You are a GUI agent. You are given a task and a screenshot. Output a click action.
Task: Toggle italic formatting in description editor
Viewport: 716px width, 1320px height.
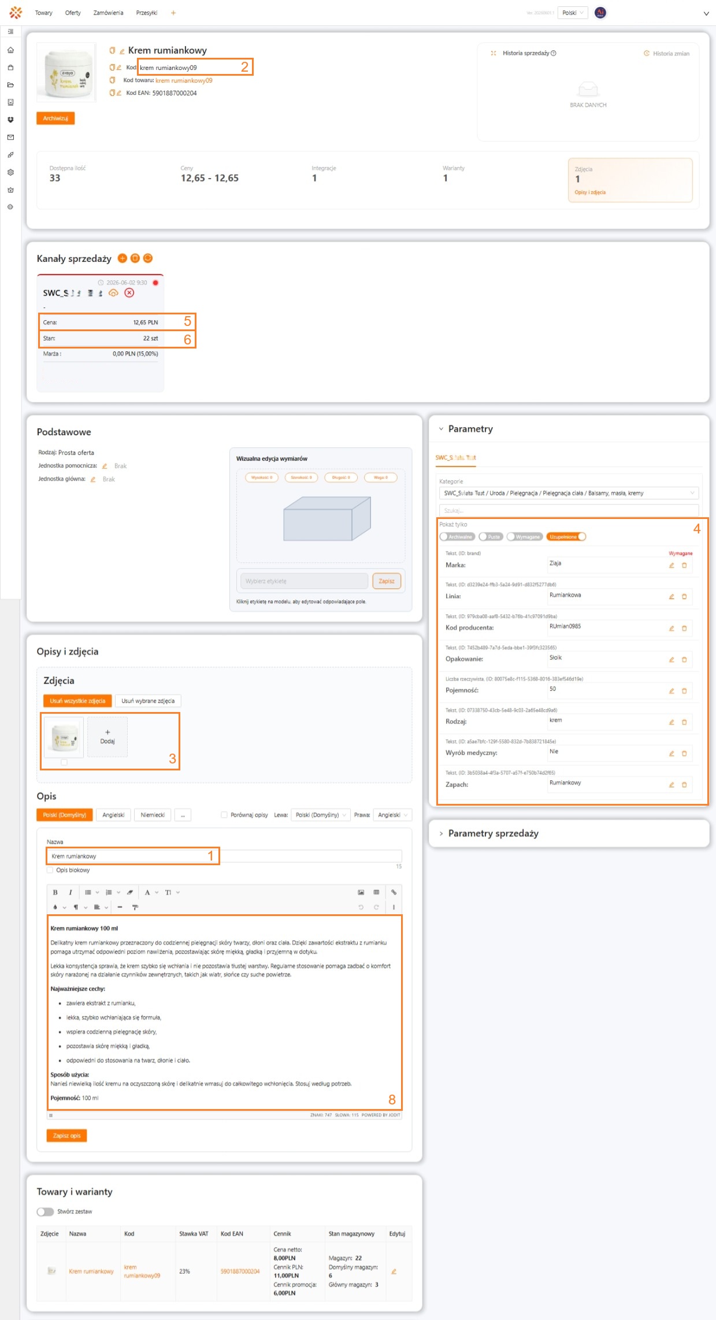(x=71, y=892)
